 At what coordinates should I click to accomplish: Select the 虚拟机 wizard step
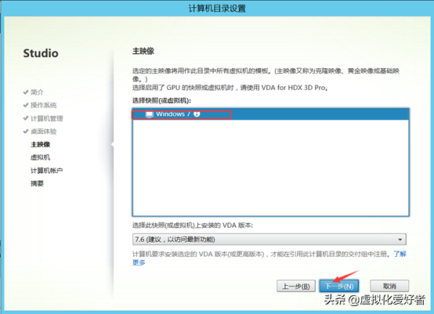point(41,157)
